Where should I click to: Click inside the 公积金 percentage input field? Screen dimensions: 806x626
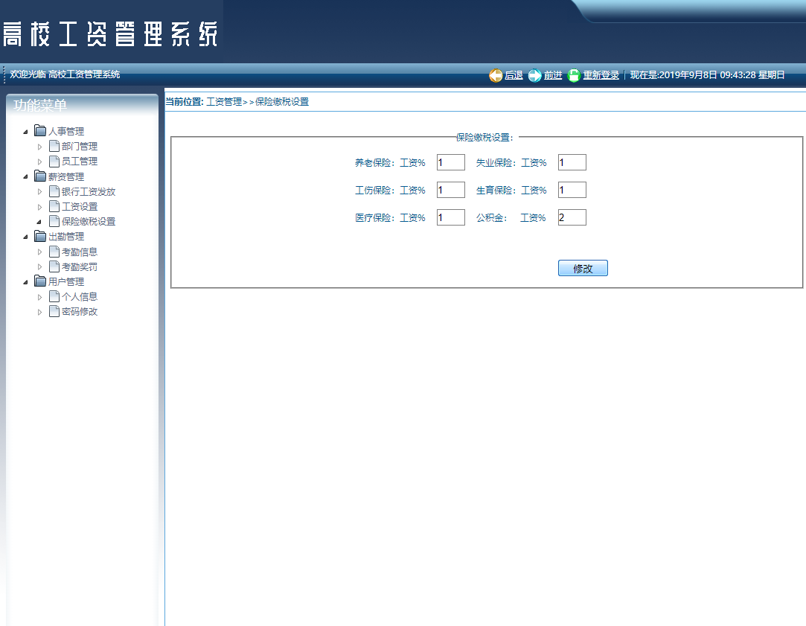coord(572,217)
